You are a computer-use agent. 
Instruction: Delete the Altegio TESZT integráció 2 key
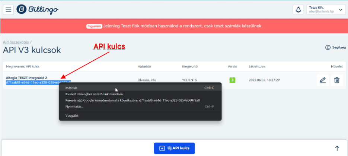pos(337,80)
